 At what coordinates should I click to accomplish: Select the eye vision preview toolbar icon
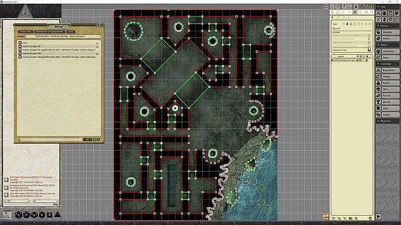[366, 12]
